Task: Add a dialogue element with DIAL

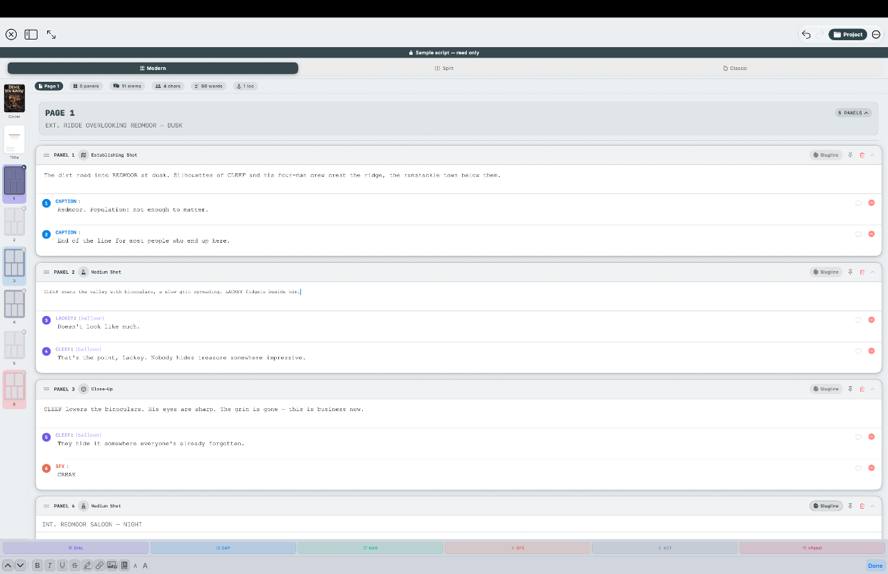Action: click(x=76, y=548)
